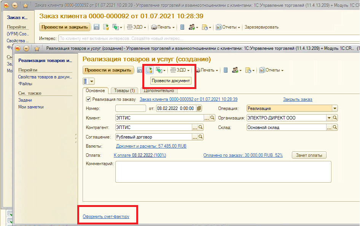Open the Организация dropdown arrow
The image size is (360, 226).
click(x=329, y=118)
